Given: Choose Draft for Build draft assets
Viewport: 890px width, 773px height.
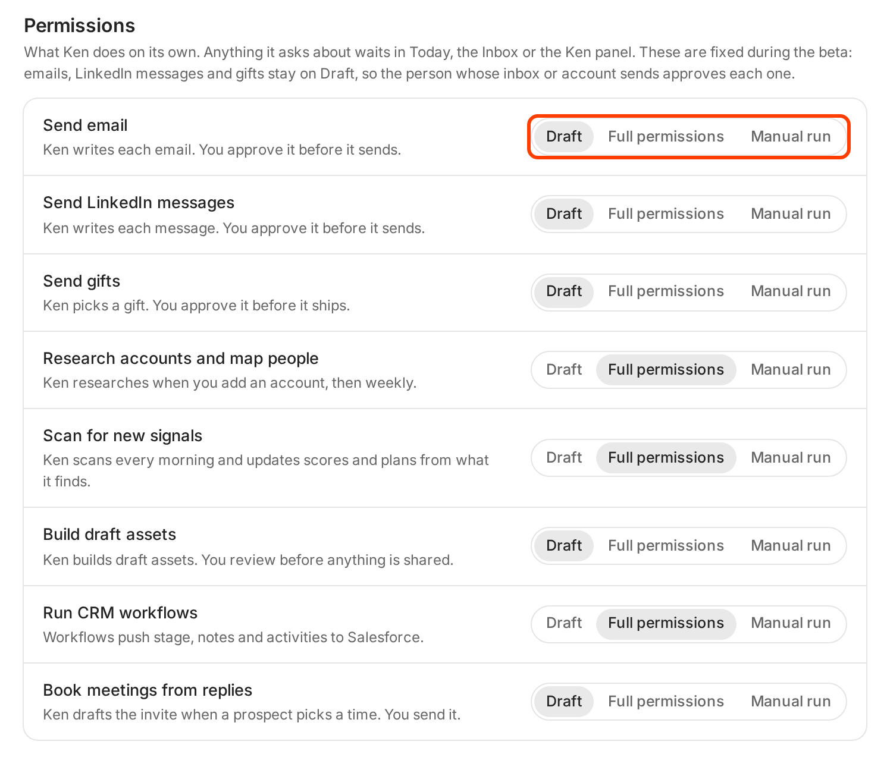Looking at the screenshot, I should click(564, 546).
